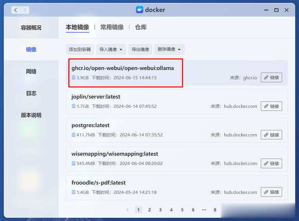Expand the 导入镜像 dropdown
The width and height of the screenshot is (299, 221).
point(111,50)
